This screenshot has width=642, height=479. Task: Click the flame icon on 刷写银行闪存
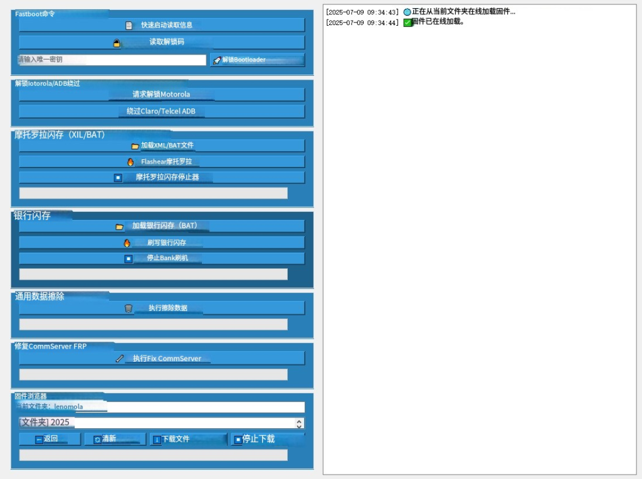pyautogui.click(x=127, y=243)
